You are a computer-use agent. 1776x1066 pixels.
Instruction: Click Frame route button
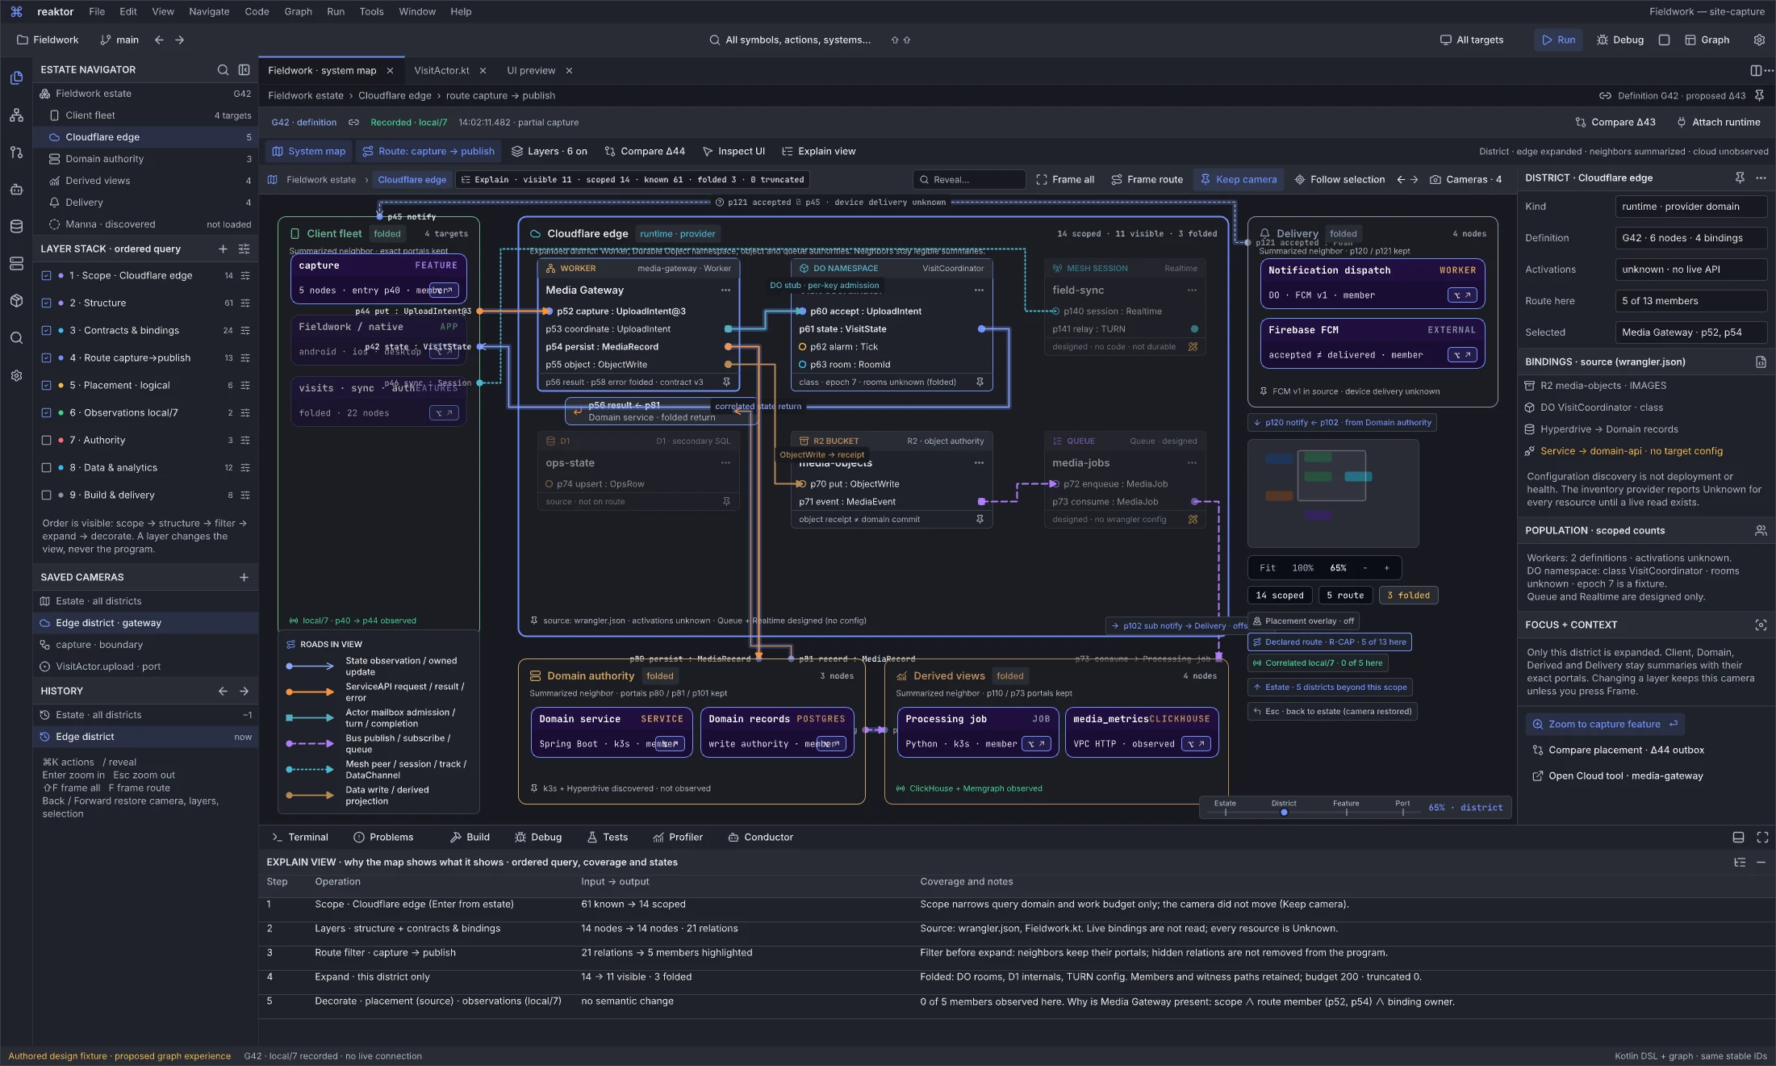click(1147, 179)
